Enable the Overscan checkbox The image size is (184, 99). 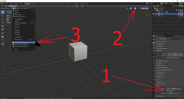(167, 93)
